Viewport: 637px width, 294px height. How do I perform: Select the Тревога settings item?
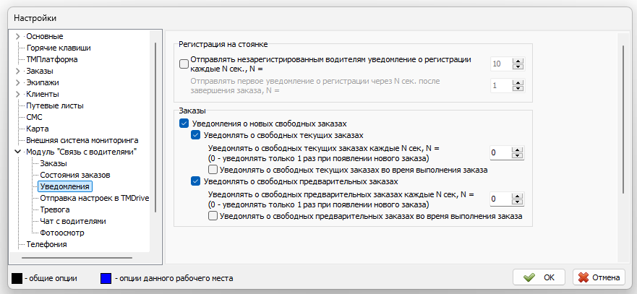55,210
